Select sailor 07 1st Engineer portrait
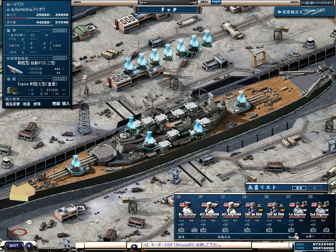 [298, 207]
